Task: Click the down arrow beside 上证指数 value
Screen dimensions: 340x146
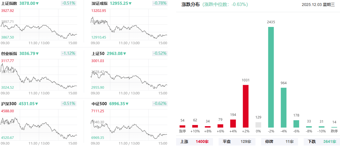Action: click(37, 3)
